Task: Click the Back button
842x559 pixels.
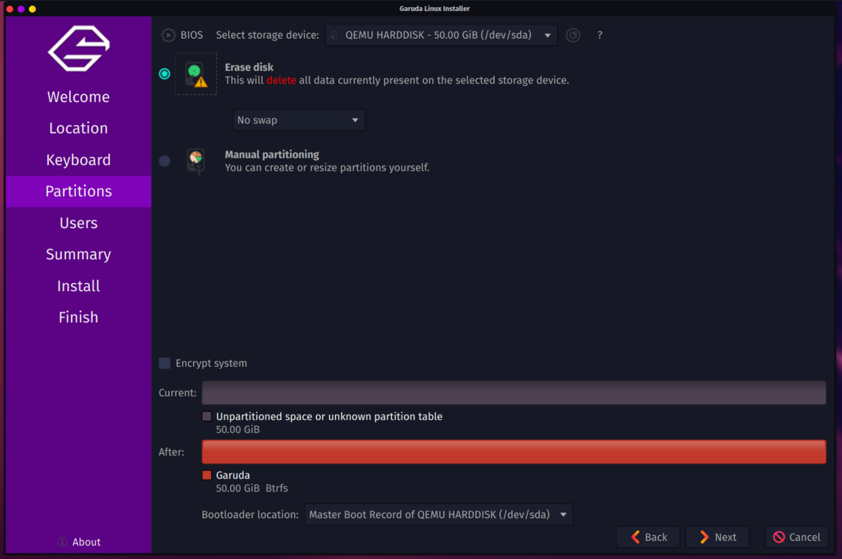Action: point(647,537)
